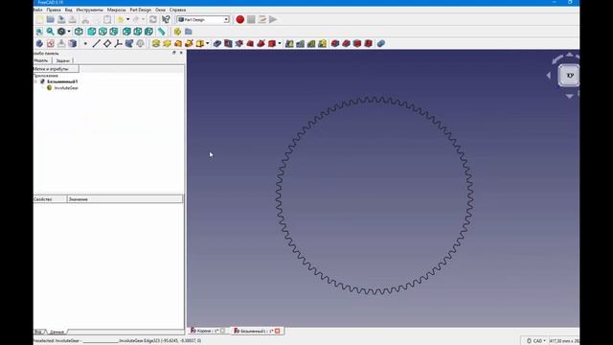Open the Окна menu
This screenshot has height=345, width=613.
pyautogui.click(x=160, y=10)
